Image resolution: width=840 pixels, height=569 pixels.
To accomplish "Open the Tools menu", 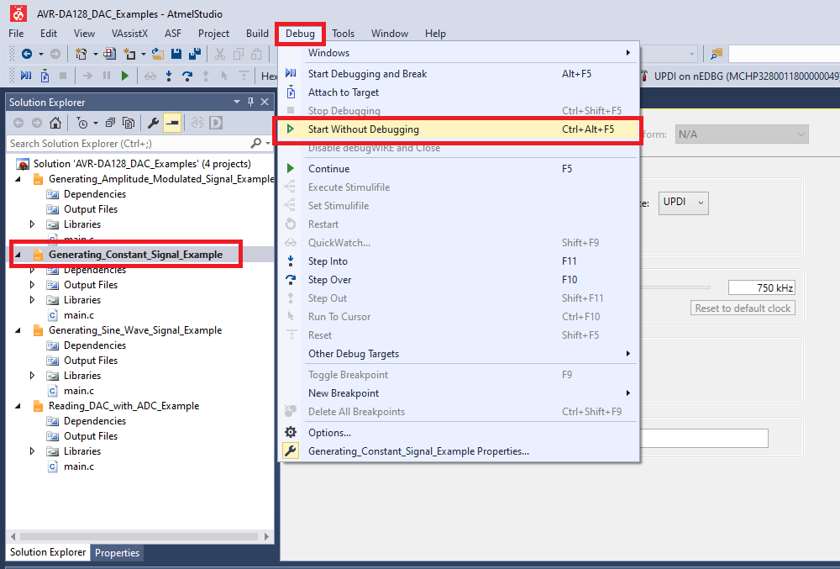I will (x=343, y=34).
